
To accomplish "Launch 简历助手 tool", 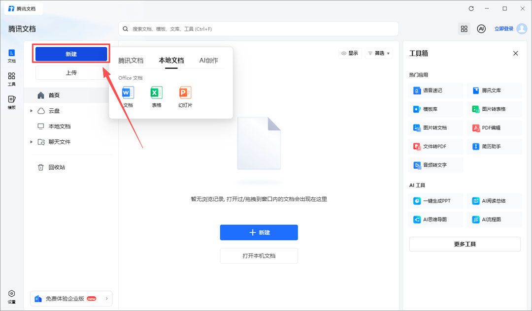I will (495, 146).
